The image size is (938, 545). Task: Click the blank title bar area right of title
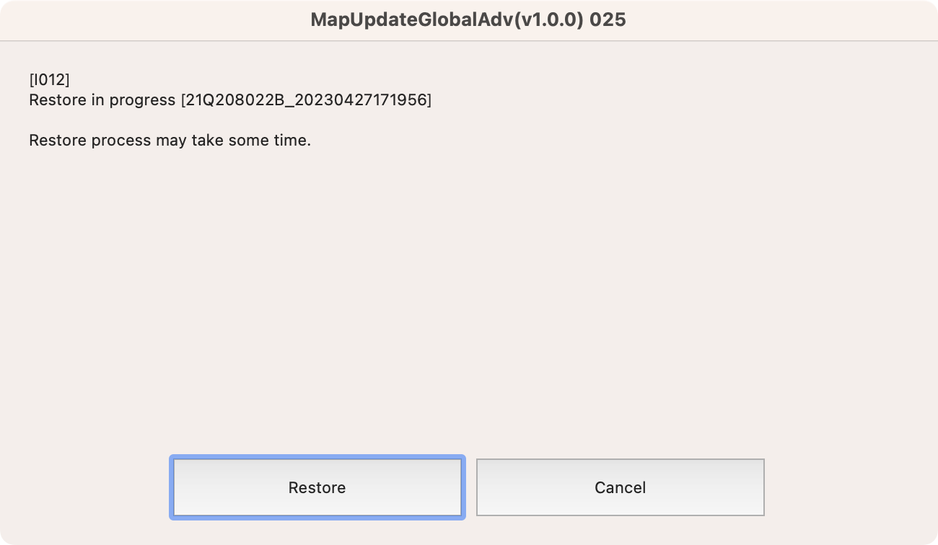[779, 19]
